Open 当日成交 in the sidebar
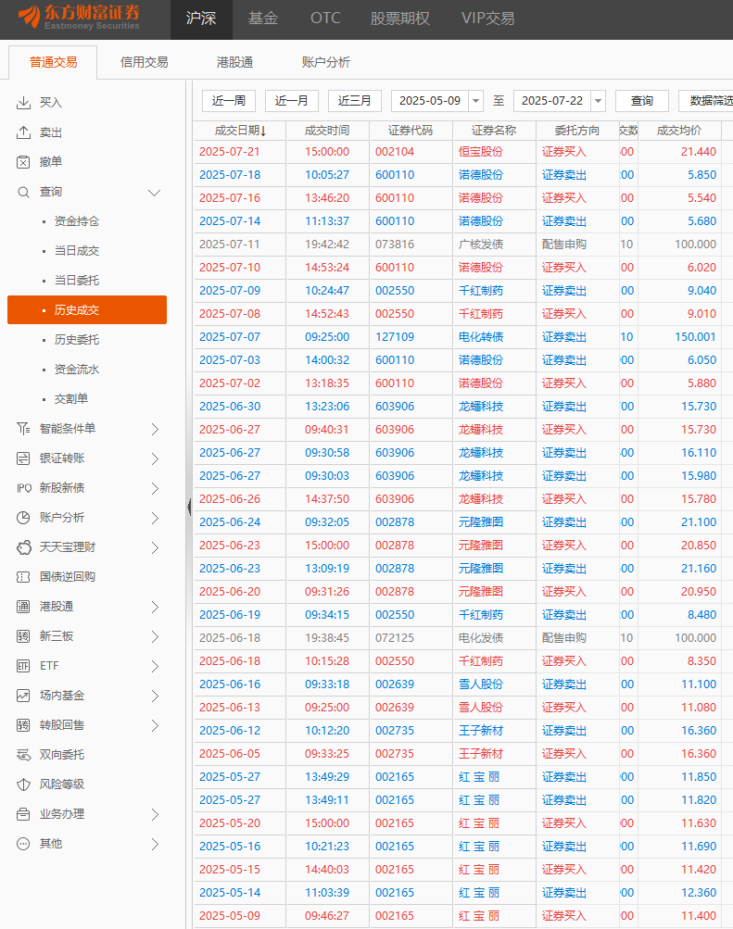 pos(76,251)
